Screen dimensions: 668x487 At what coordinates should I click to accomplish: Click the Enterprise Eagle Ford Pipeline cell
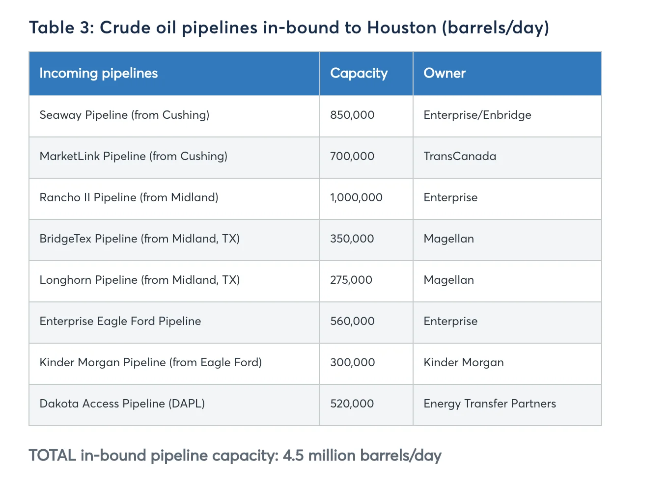tap(120, 322)
